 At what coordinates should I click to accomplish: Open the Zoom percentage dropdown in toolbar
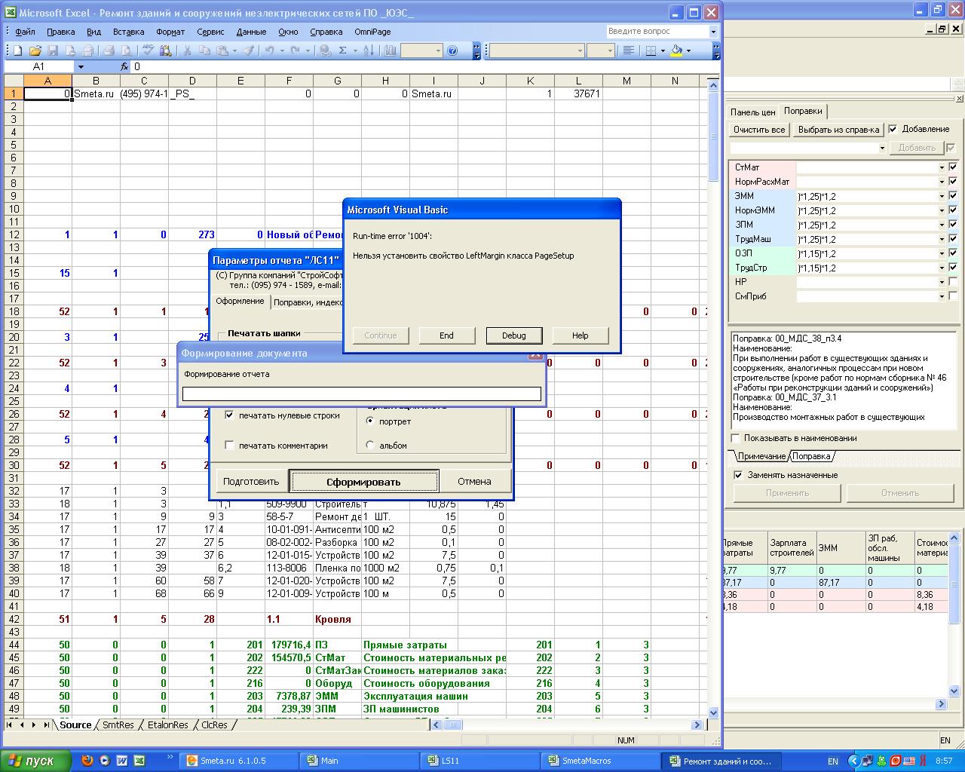tap(437, 51)
